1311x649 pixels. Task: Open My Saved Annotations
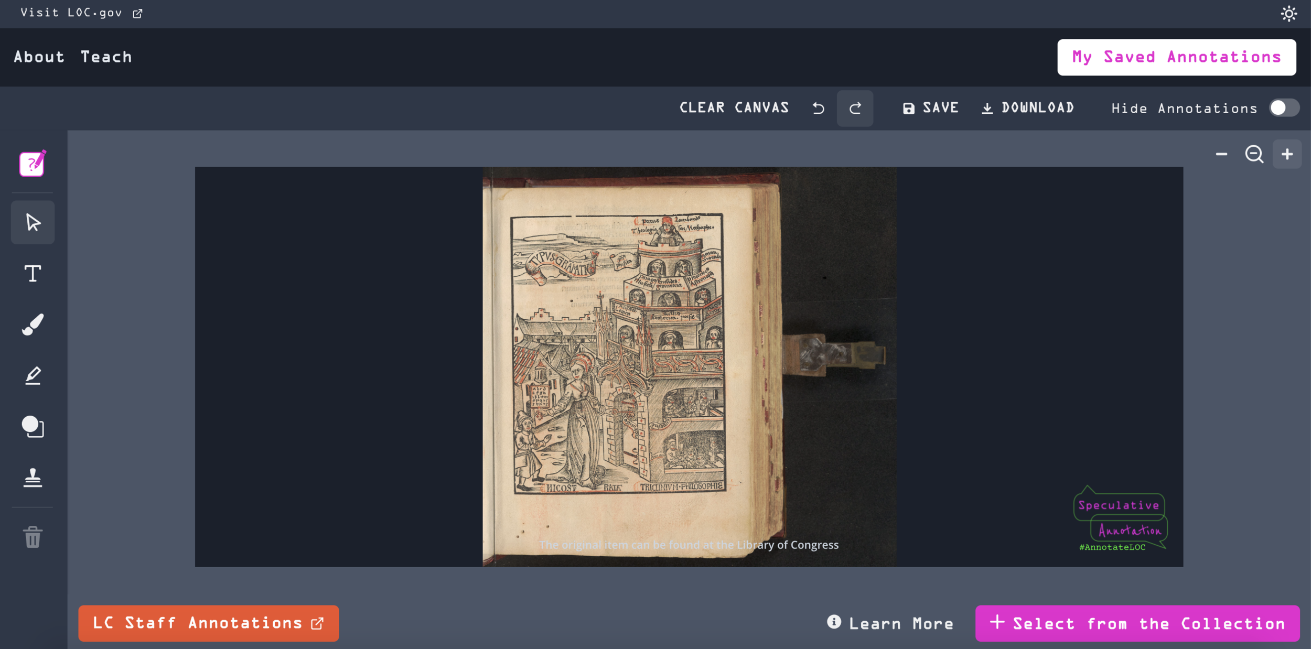1176,57
